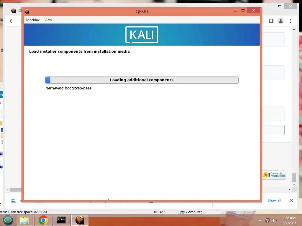Maximize the QEMU window

coord(243,10)
